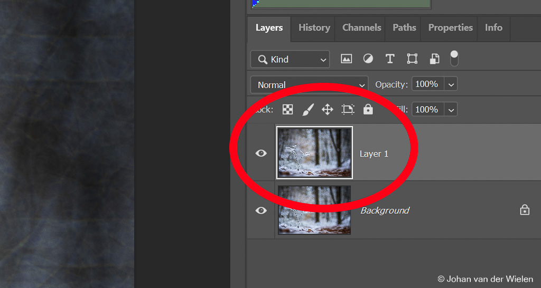This screenshot has width=541, height=288.
Task: Click the lock all padlock icon
Action: click(x=368, y=109)
